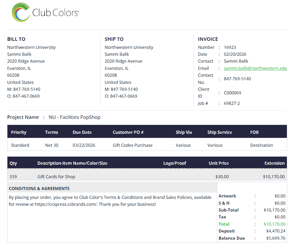Click the CONDITIONS & AGREEMENTS heading
This screenshot has width=291, height=246.
coord(39,189)
